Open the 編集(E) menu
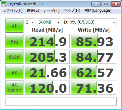 pyautogui.click(x=33, y=10)
